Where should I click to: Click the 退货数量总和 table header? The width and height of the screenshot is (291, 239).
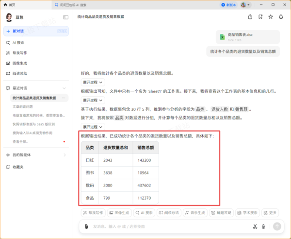click(115, 148)
